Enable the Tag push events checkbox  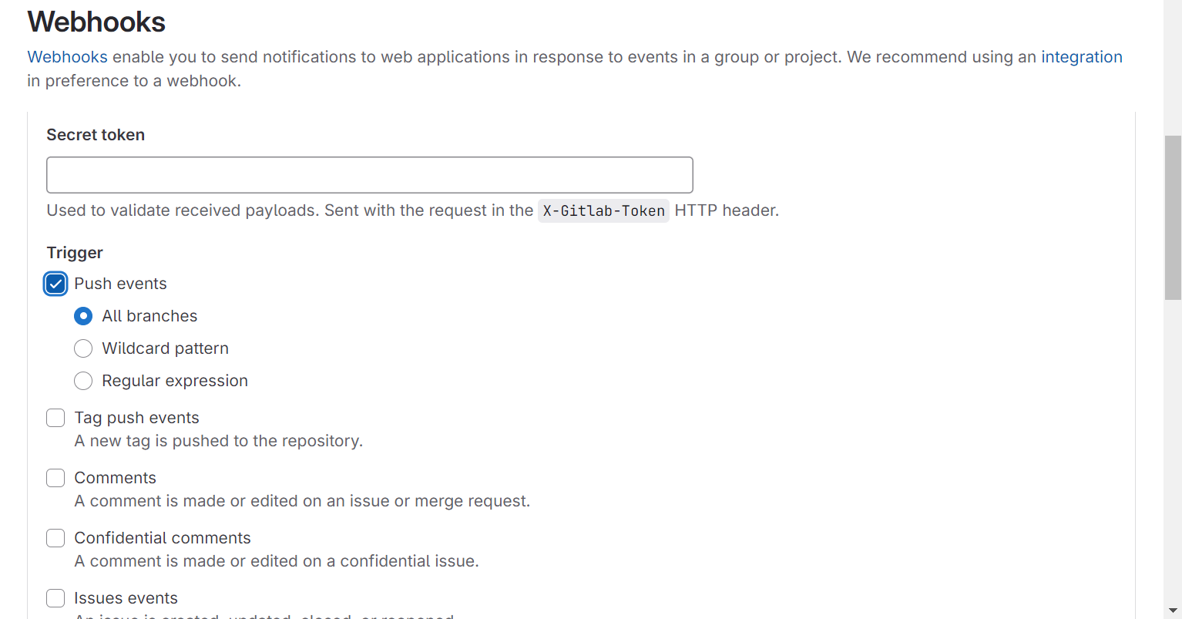click(55, 418)
